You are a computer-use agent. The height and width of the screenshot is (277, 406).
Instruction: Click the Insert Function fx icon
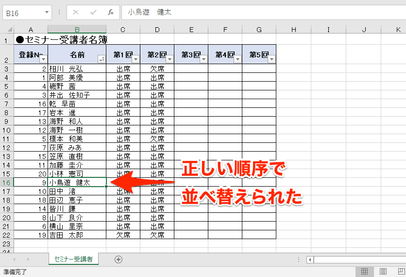coord(111,12)
